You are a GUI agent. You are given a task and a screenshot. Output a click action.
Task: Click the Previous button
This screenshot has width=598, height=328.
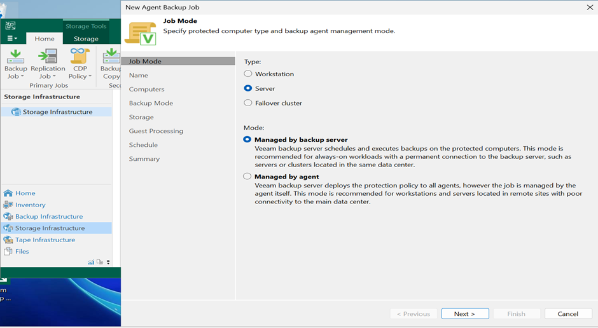[414, 313]
